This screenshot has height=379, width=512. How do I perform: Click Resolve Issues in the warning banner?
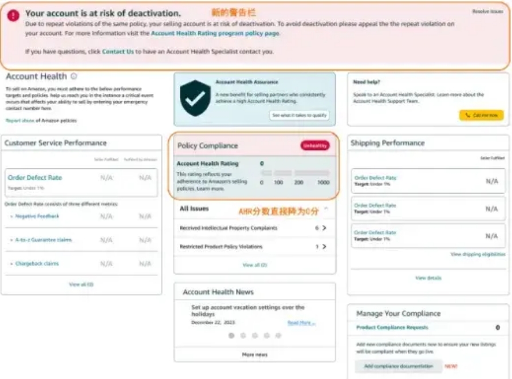(x=487, y=11)
